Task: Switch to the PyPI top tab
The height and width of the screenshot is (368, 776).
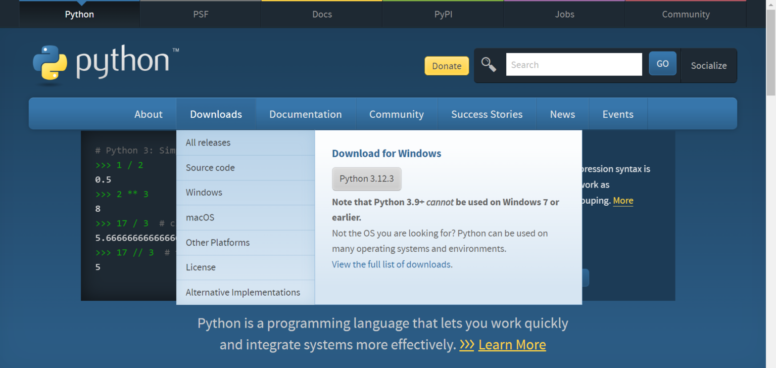Action: pyautogui.click(x=443, y=14)
